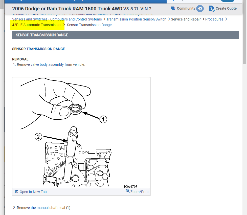Click the chevron before Transmission Position Sensor/Switch
Image resolution: width=247 pixels, height=215 pixels.
coord(105,19)
